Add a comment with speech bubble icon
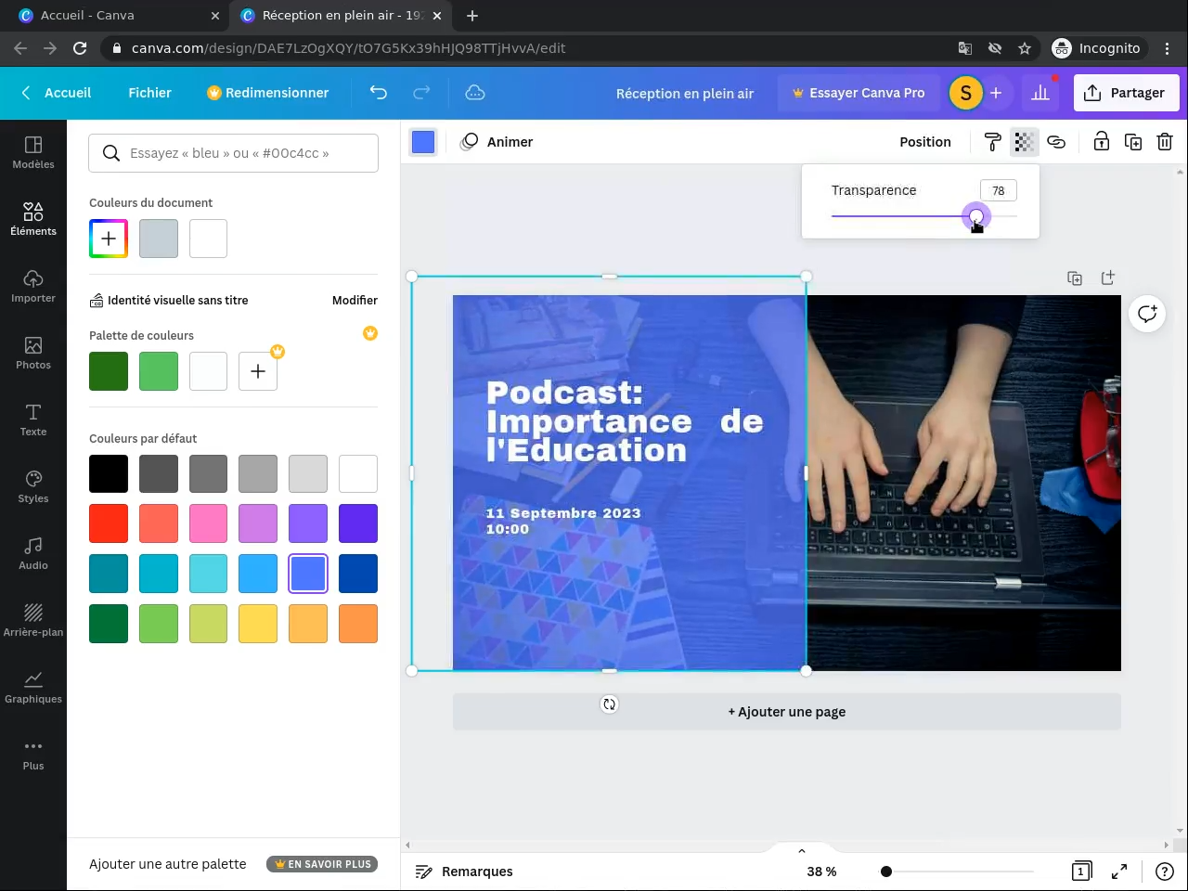Screen dimensions: 1188x891 1147,314
